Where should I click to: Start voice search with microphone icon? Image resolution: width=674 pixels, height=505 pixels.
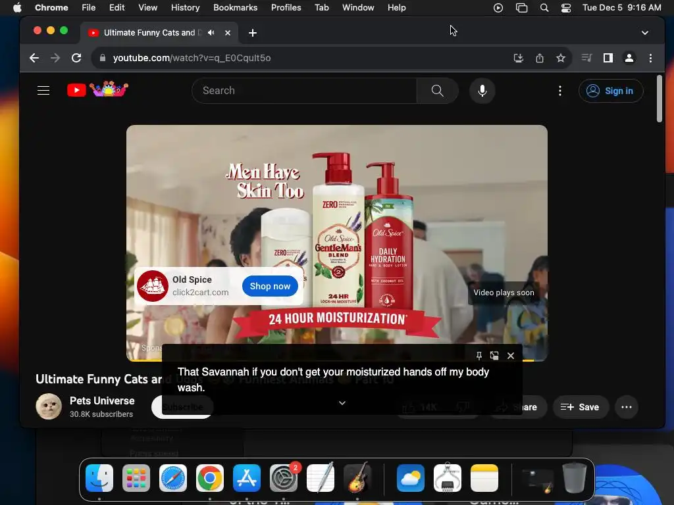coord(482,91)
